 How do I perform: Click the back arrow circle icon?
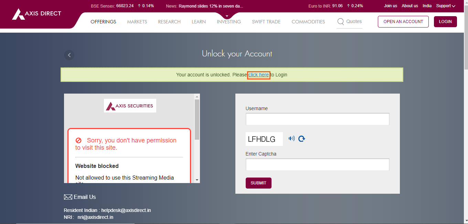(69, 55)
